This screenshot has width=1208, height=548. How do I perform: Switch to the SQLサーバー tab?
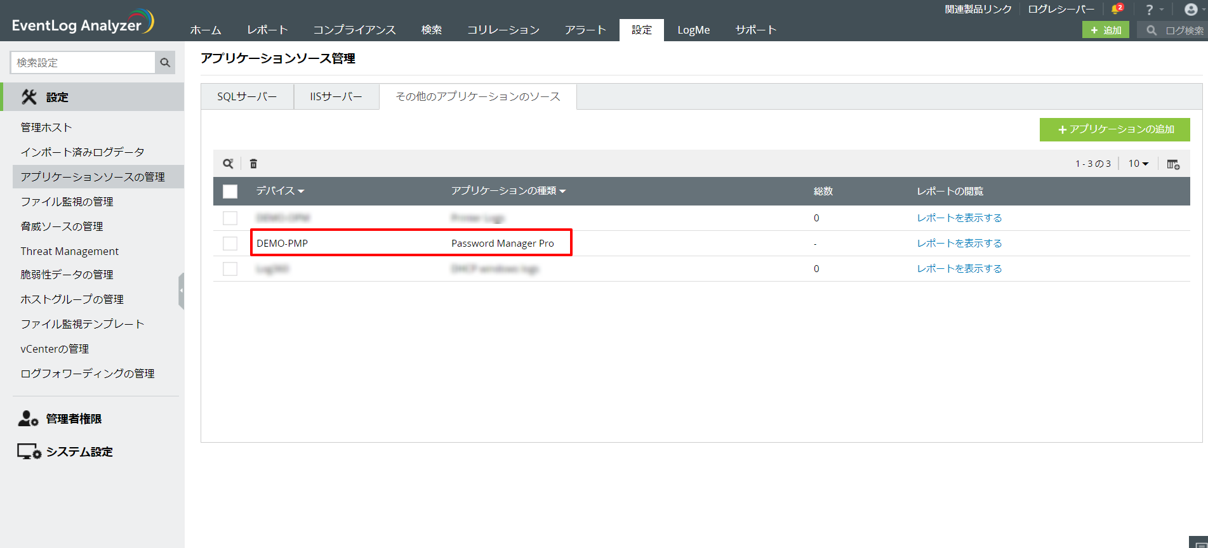click(x=247, y=97)
